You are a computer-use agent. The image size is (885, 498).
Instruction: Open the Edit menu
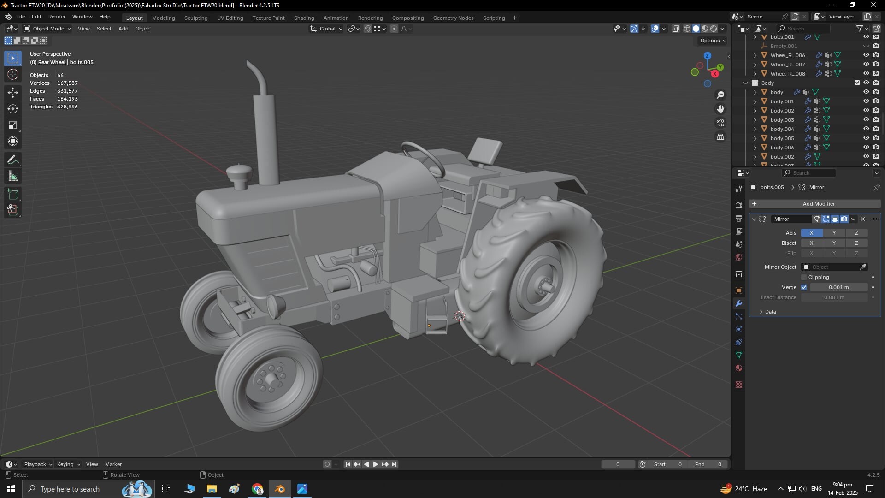tap(36, 16)
